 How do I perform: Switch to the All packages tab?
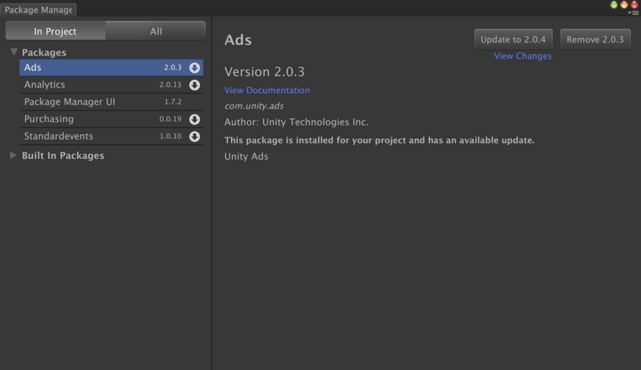point(155,31)
